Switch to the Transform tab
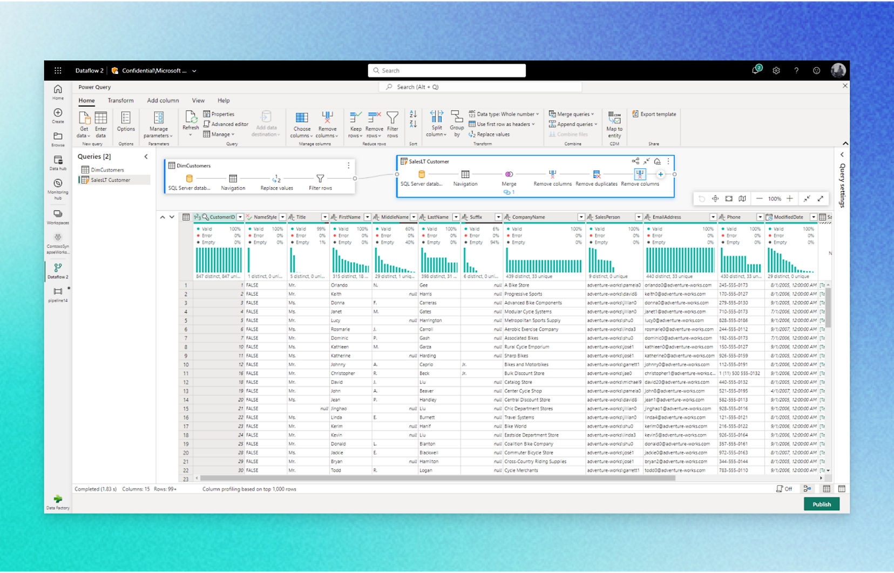This screenshot has width=894, height=573. tap(120, 100)
